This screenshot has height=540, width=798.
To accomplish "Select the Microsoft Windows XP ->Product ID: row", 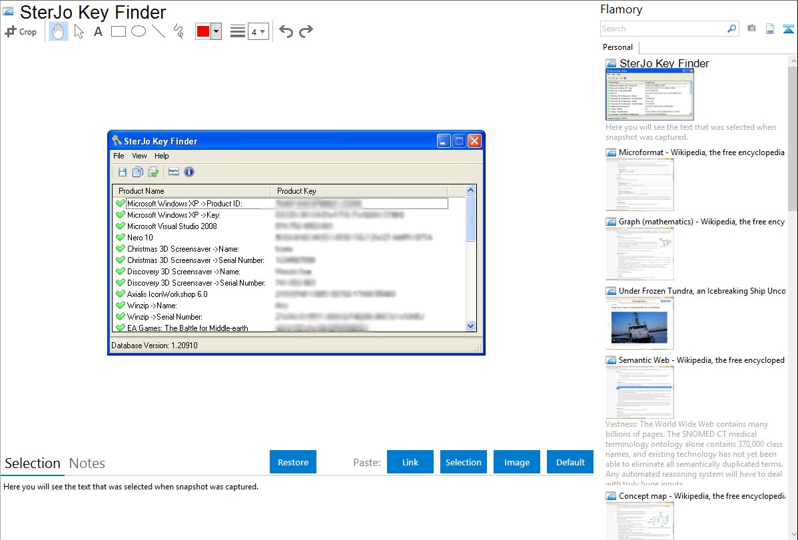I will pos(281,204).
